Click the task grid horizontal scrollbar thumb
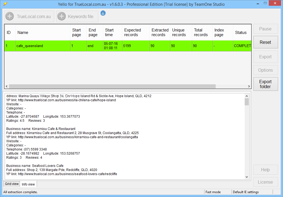Screen dimensions: 283x197 coord(112,86)
